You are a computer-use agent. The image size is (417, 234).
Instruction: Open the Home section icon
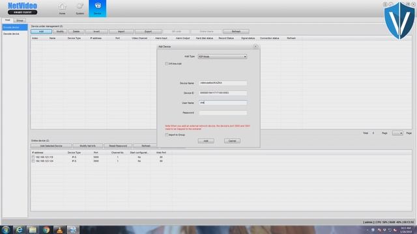63,8
